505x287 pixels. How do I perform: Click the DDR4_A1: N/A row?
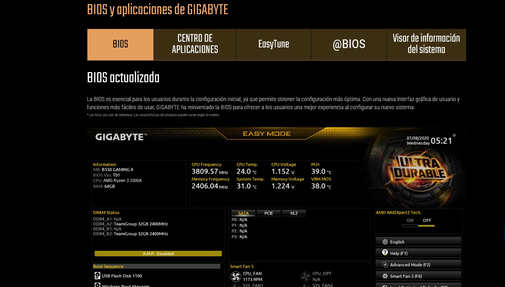pos(107,219)
